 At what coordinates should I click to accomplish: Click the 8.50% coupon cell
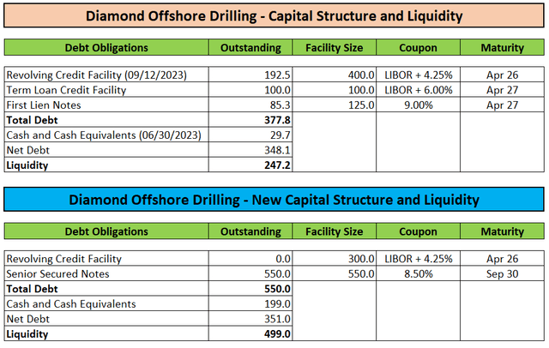point(419,273)
